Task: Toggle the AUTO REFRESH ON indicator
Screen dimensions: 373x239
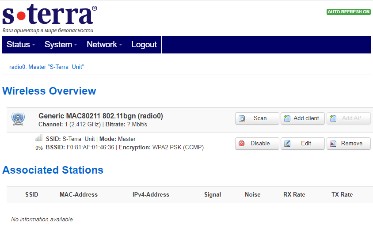Action: coord(349,11)
